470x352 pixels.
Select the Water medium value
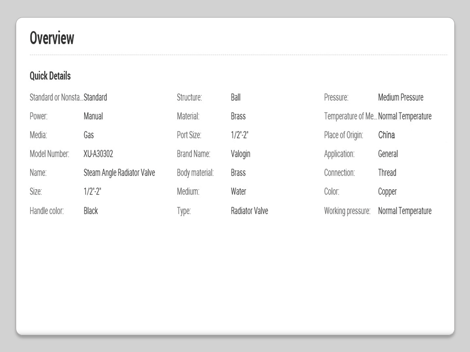[238, 192]
